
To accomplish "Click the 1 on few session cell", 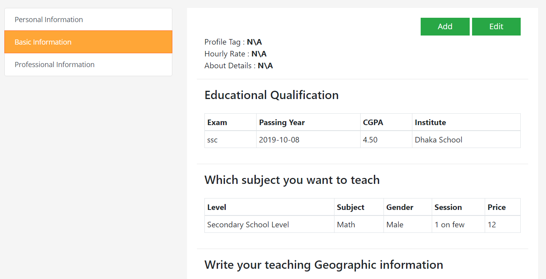I will pos(458,225).
